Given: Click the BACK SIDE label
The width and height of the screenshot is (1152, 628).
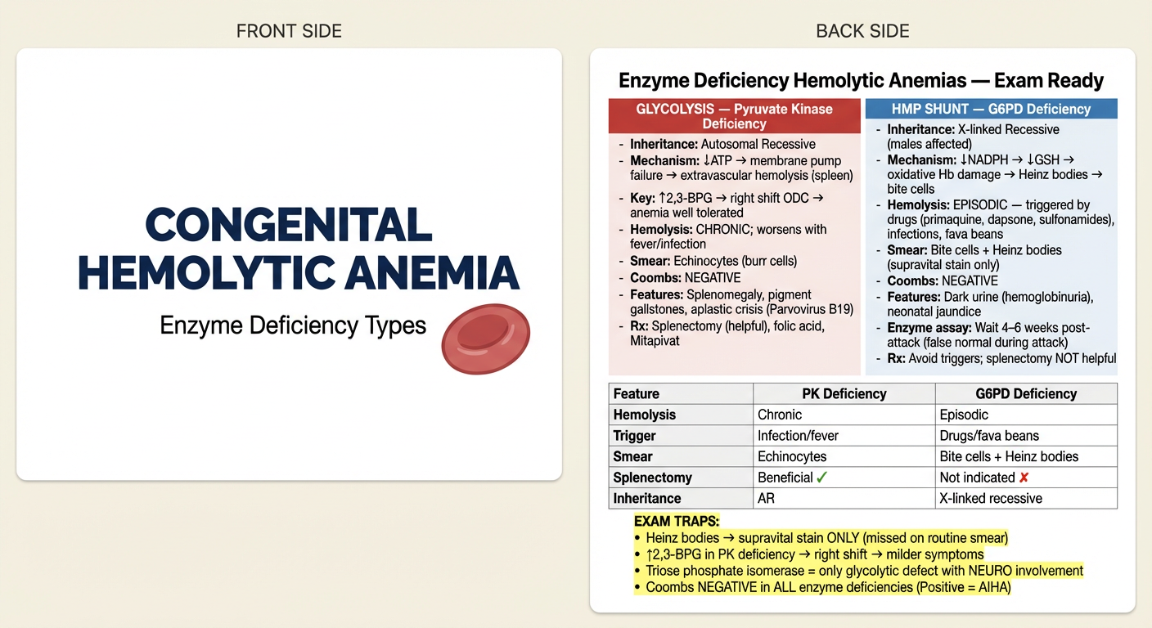Looking at the screenshot, I should pos(862,31).
